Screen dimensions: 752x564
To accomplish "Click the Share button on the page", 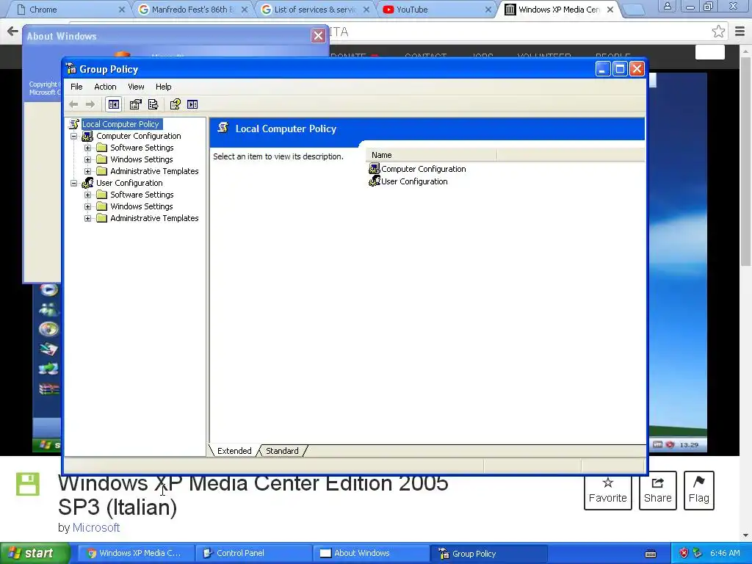I will pyautogui.click(x=657, y=491).
